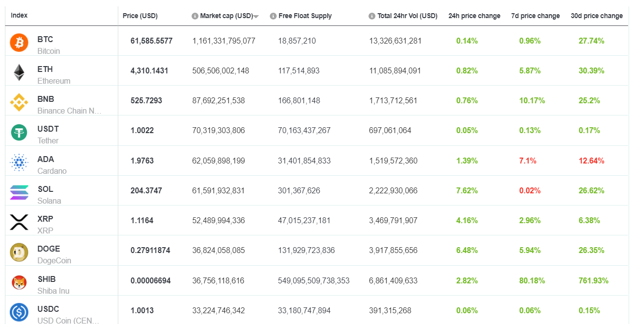Screen dimensions: 632x324
Task: Click info icon beside Free Float Supply
Action: [x=273, y=16]
